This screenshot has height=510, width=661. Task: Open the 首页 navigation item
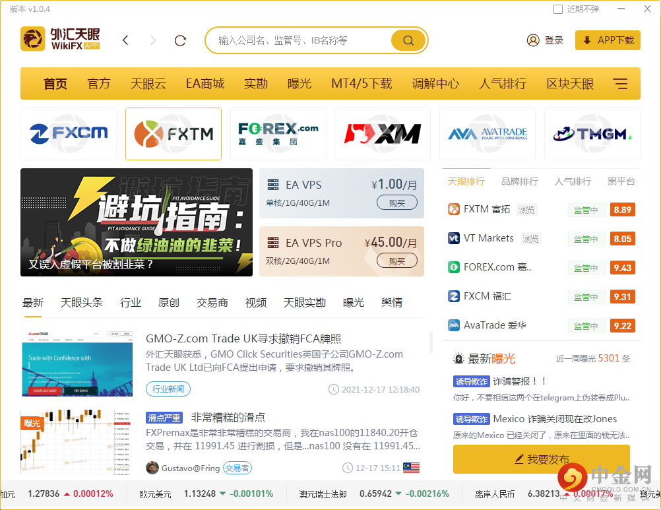(55, 83)
